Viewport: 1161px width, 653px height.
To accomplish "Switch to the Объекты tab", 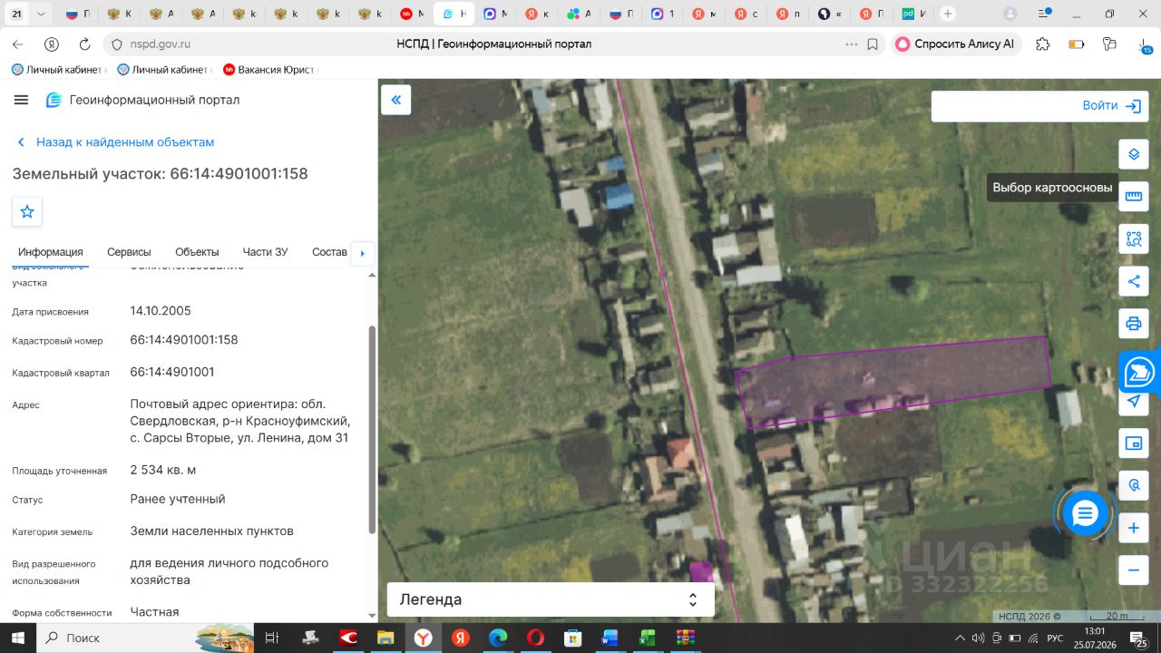I will [197, 252].
